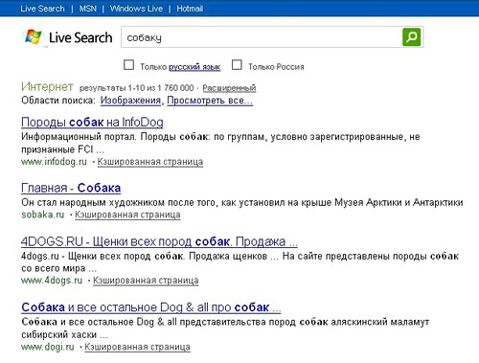View cached page for sobaka.ru
This screenshot has width=479, height=363.
127,215
